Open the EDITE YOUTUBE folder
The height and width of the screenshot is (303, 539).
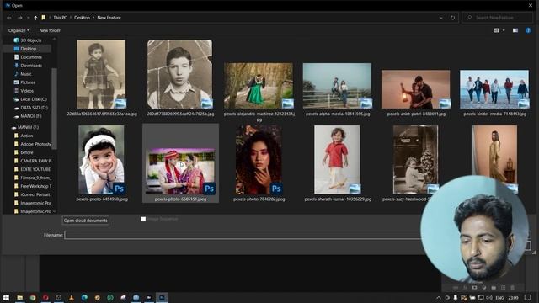click(x=32, y=169)
